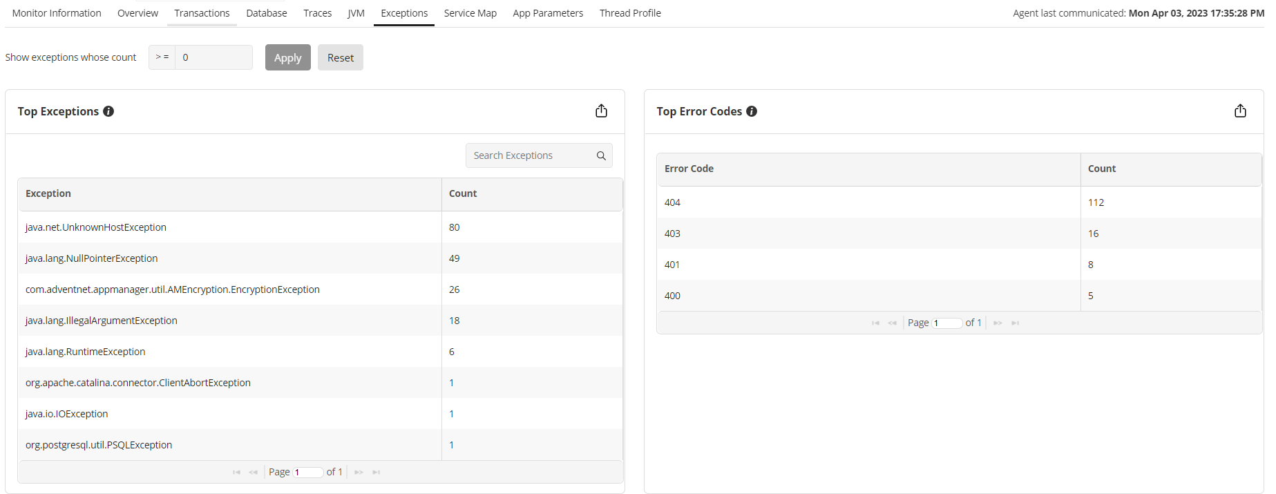Open the >= comparison operator dropdown
This screenshot has height=494, width=1276.
(x=162, y=57)
